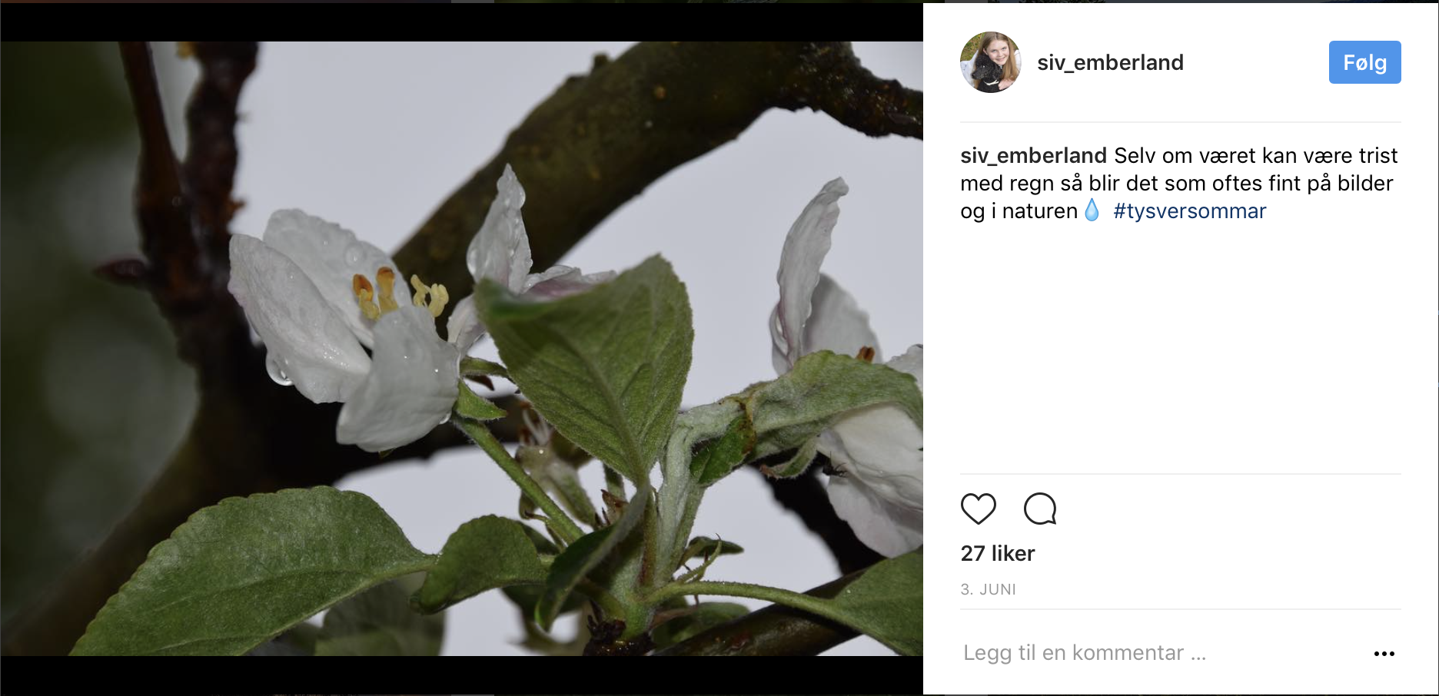Screen dimensions: 1439x696
Task: Open siv_emberland profile from header username
Action: (1110, 62)
